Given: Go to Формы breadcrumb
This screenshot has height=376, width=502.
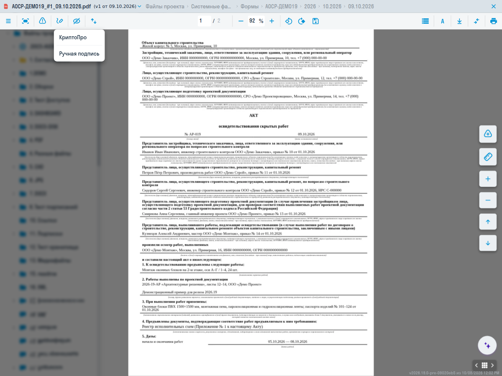Looking at the screenshot, I should pos(250,7).
